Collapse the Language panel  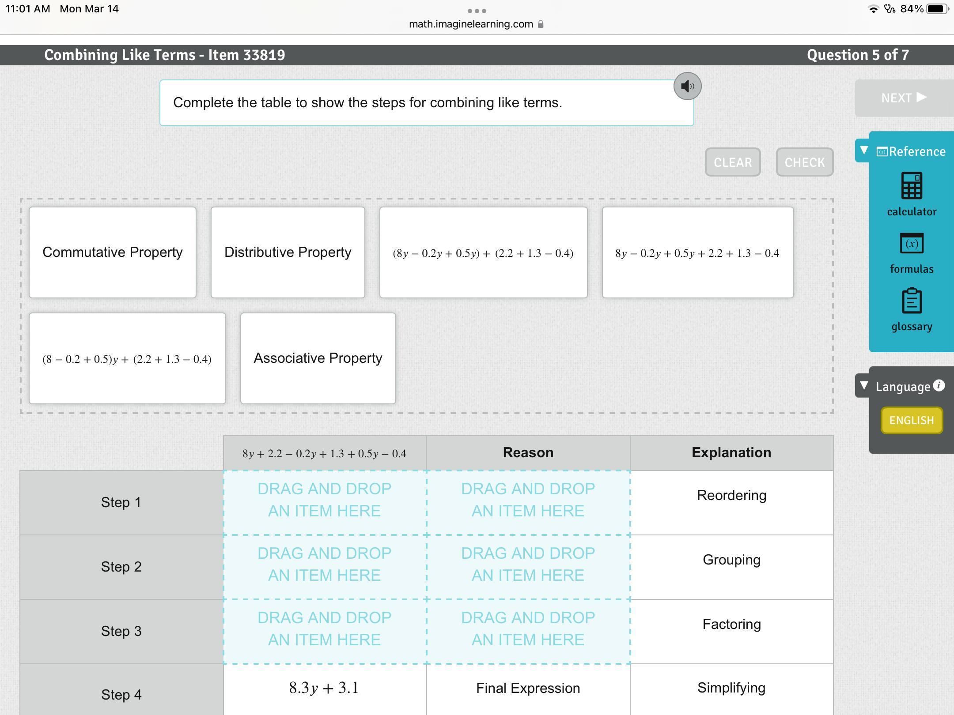(864, 386)
